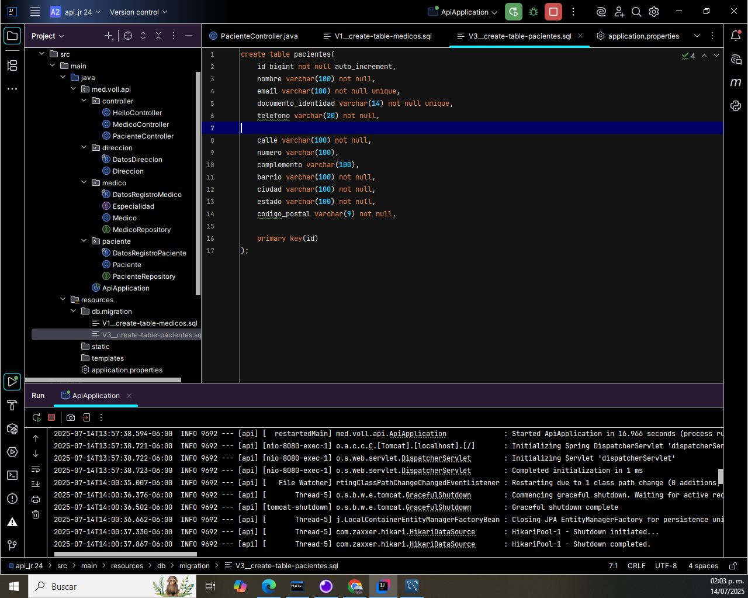Click the CRLF line separator selector

pyautogui.click(x=636, y=566)
